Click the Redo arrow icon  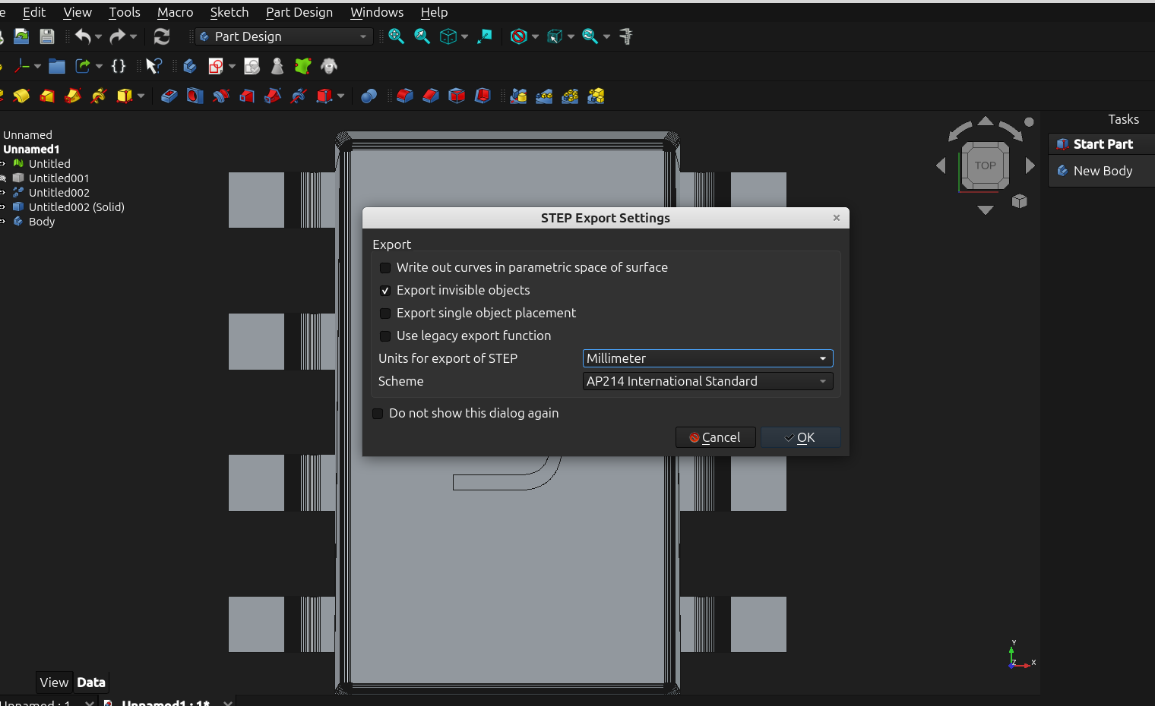coord(117,36)
